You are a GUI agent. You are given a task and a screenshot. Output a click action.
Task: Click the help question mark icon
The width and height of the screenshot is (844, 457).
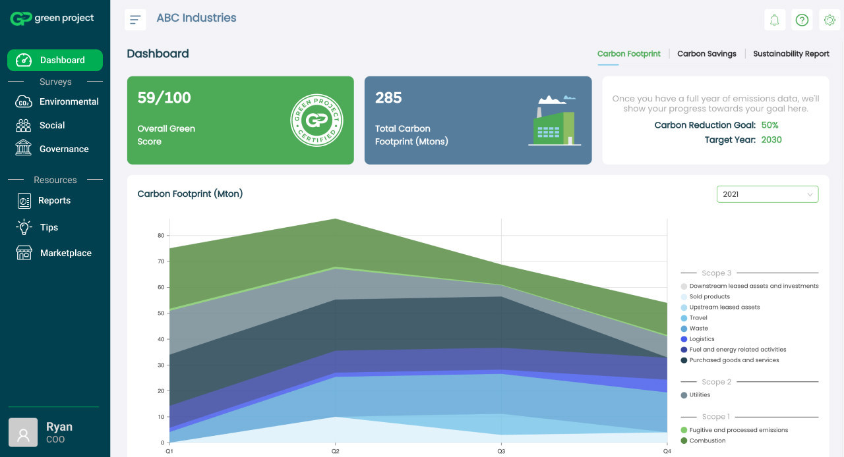coord(802,20)
